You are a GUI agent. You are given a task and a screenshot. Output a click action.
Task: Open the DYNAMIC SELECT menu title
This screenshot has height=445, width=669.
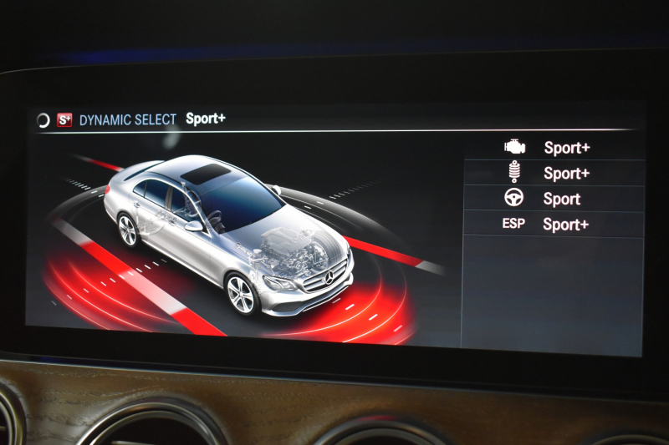point(128,119)
